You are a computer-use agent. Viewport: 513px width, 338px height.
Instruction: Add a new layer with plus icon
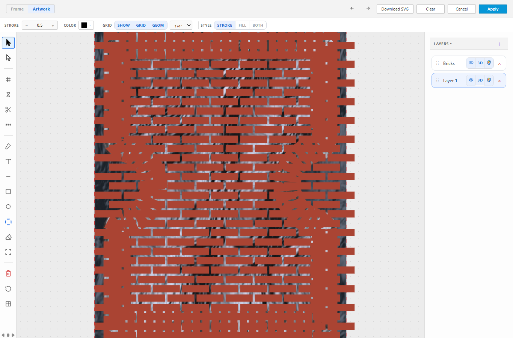[x=500, y=44]
